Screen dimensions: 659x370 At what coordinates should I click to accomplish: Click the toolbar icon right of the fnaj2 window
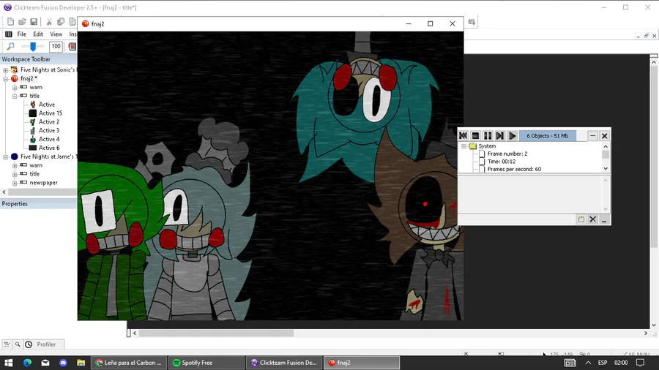coord(472,22)
